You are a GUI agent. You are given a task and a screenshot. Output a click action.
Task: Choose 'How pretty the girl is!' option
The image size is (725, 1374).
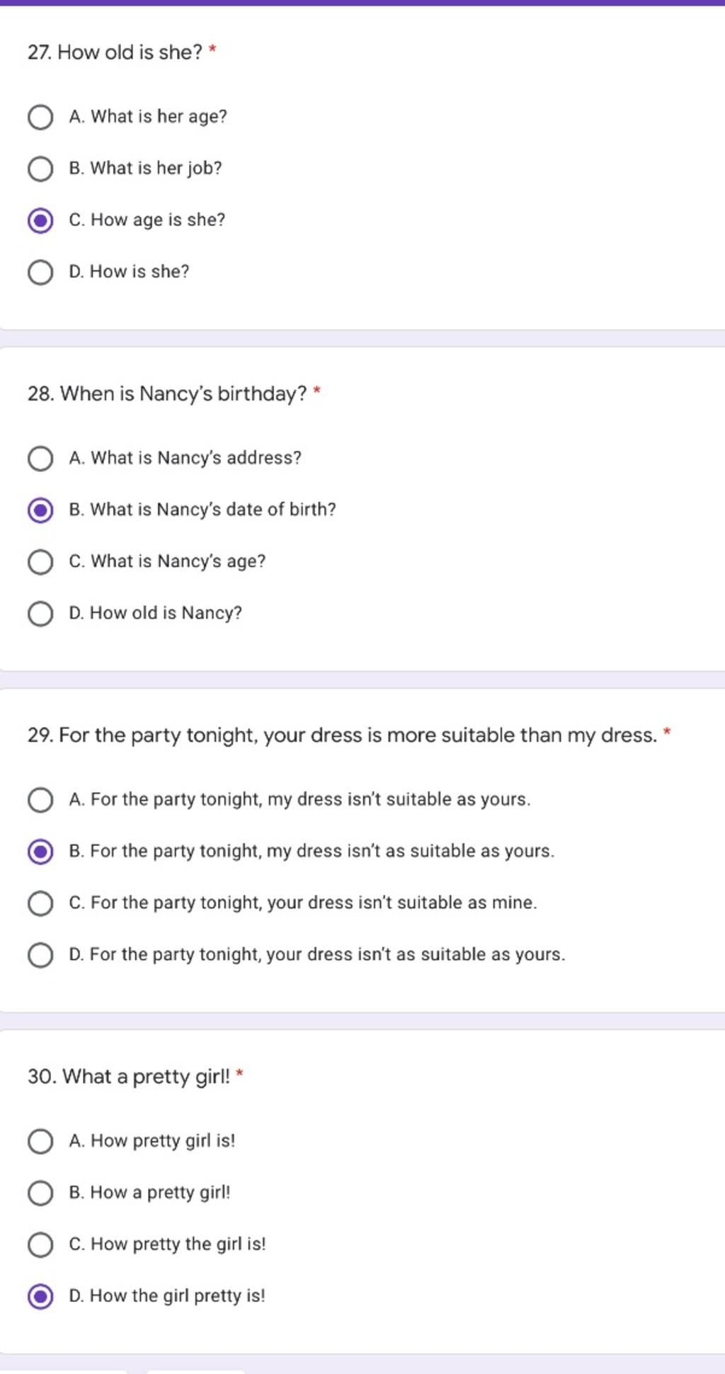(x=40, y=1244)
